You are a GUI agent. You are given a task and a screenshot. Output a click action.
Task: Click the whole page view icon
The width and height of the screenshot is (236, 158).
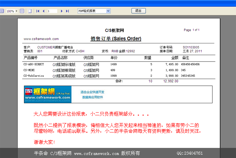click(x=30, y=11)
